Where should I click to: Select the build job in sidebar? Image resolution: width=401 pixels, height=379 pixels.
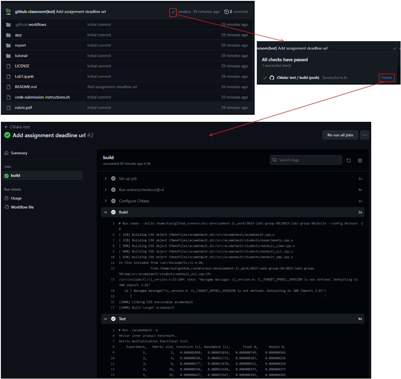[x=43, y=175]
